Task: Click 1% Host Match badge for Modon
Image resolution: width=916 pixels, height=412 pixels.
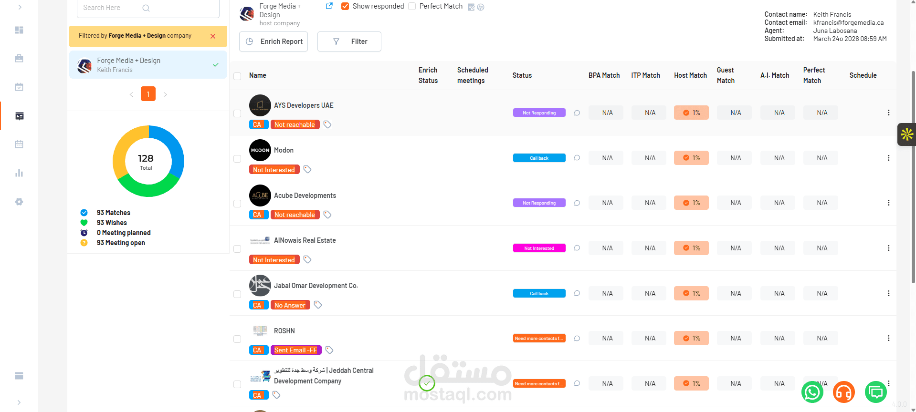Action: pos(691,158)
